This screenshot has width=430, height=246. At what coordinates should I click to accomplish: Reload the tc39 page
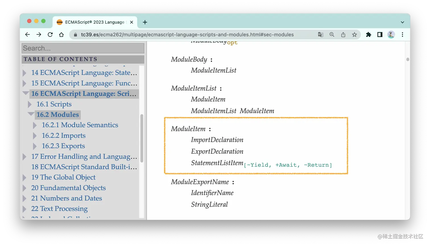point(50,35)
